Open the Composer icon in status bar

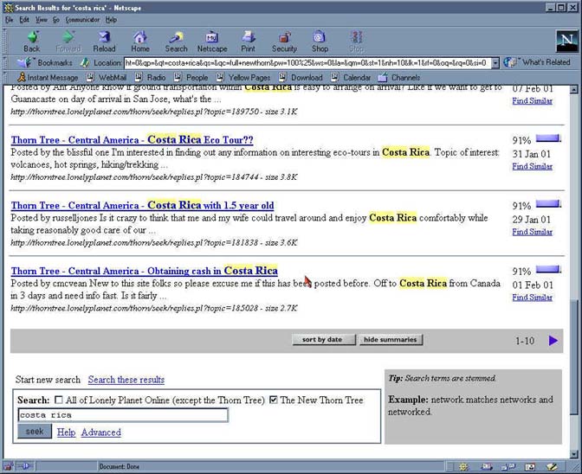[x=551, y=466]
